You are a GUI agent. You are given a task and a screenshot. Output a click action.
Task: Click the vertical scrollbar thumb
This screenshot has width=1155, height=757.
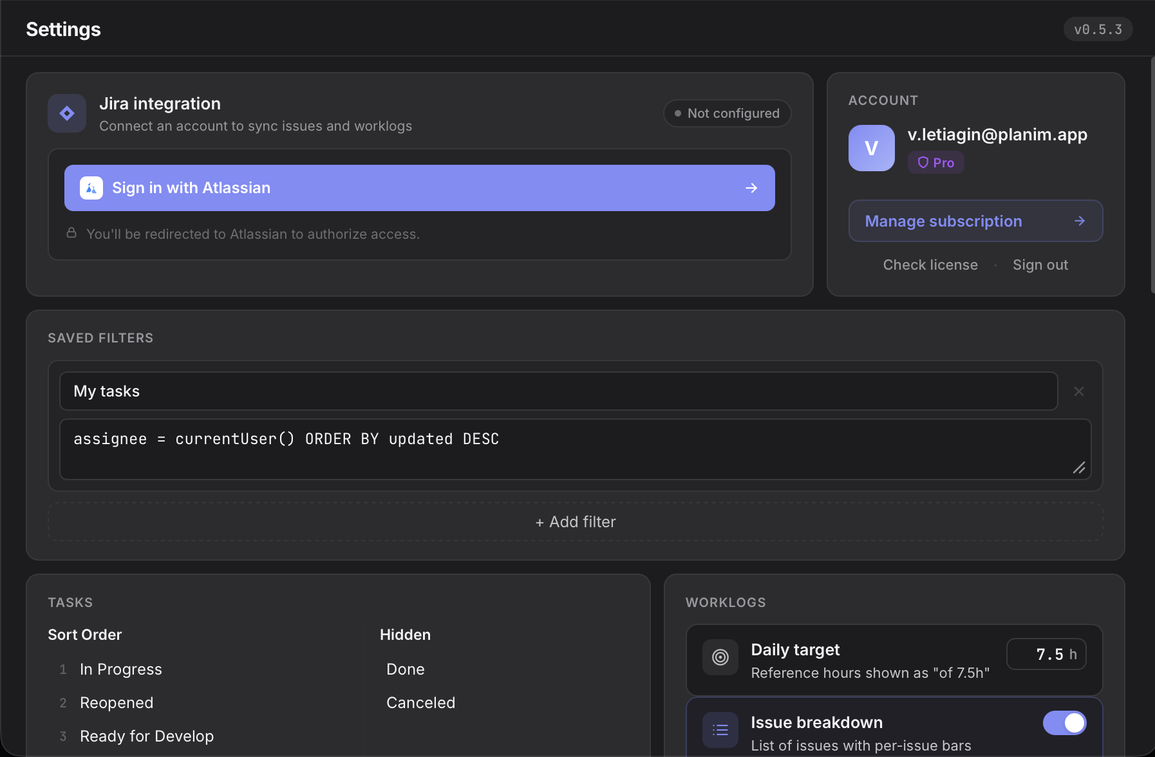click(x=1152, y=175)
